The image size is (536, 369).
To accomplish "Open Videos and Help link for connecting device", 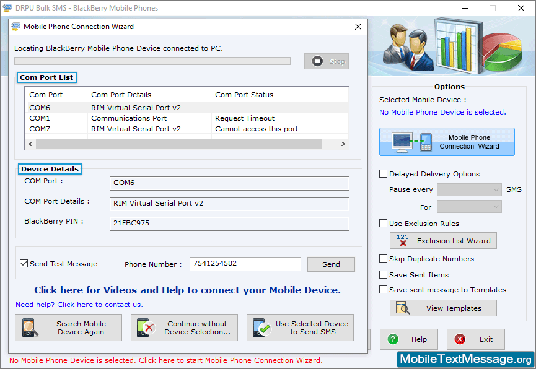I will pos(187,290).
